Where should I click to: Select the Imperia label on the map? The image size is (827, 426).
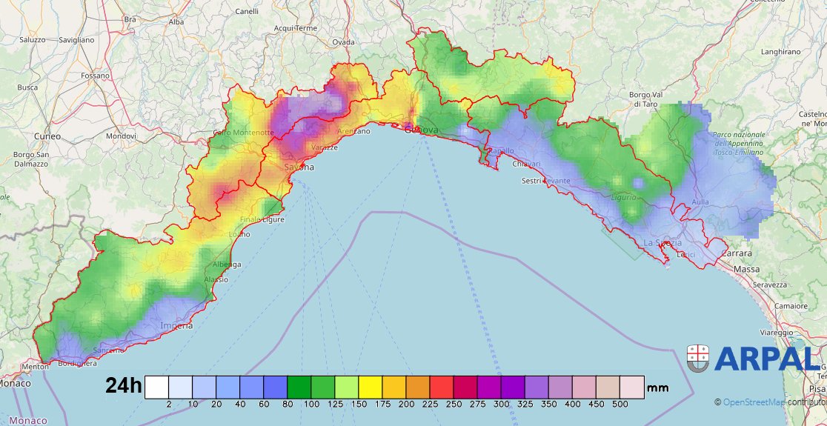(178, 326)
